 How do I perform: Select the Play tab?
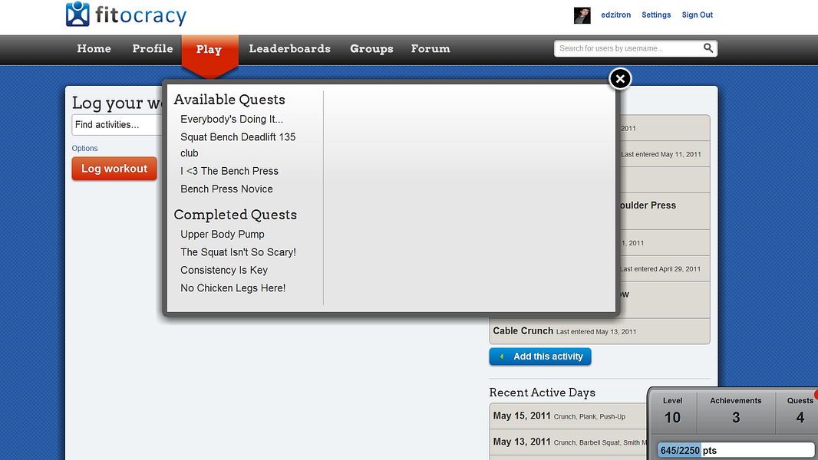pyautogui.click(x=209, y=50)
